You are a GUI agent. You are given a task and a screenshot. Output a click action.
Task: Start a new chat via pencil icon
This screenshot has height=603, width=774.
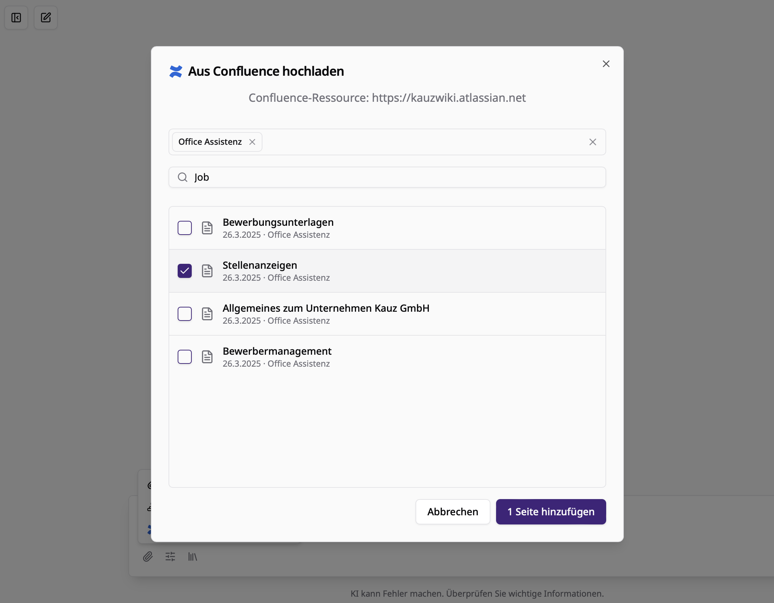(46, 17)
